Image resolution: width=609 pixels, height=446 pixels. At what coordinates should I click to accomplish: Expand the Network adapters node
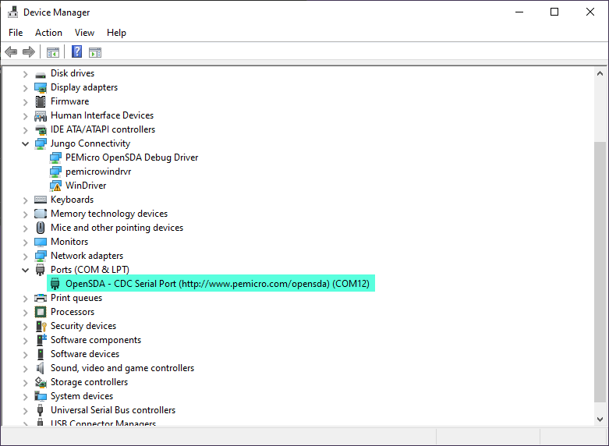coord(25,256)
